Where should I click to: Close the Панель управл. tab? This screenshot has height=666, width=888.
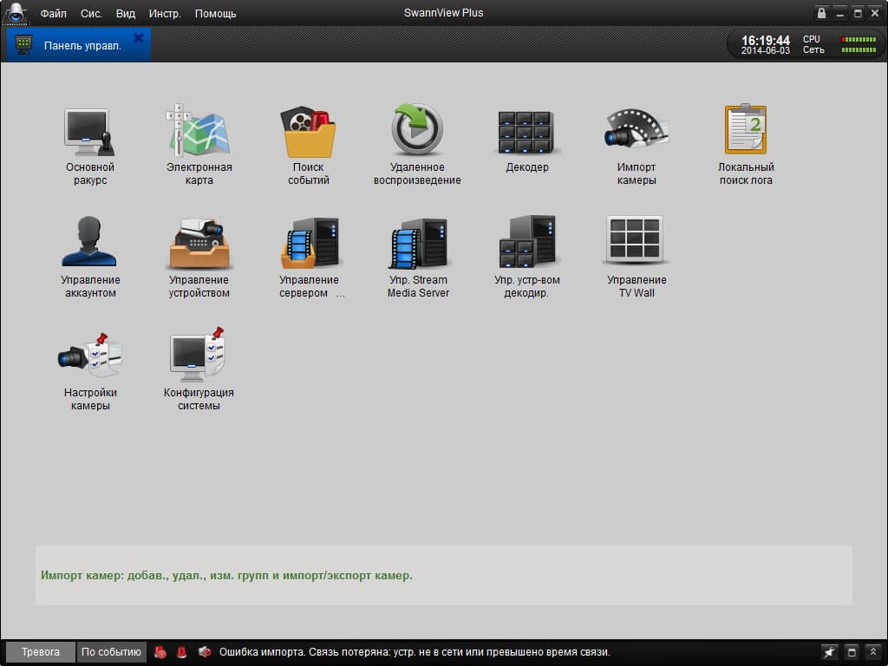tap(138, 38)
